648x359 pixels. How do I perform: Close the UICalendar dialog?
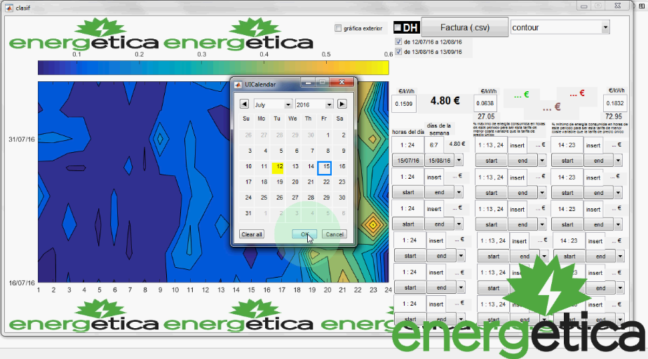[342, 82]
